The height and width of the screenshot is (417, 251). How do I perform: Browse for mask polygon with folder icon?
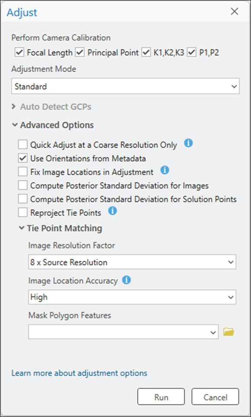click(x=229, y=331)
